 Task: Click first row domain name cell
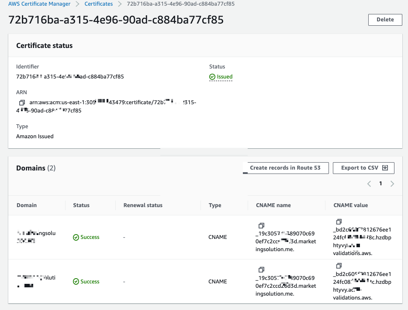pyautogui.click(x=36, y=237)
